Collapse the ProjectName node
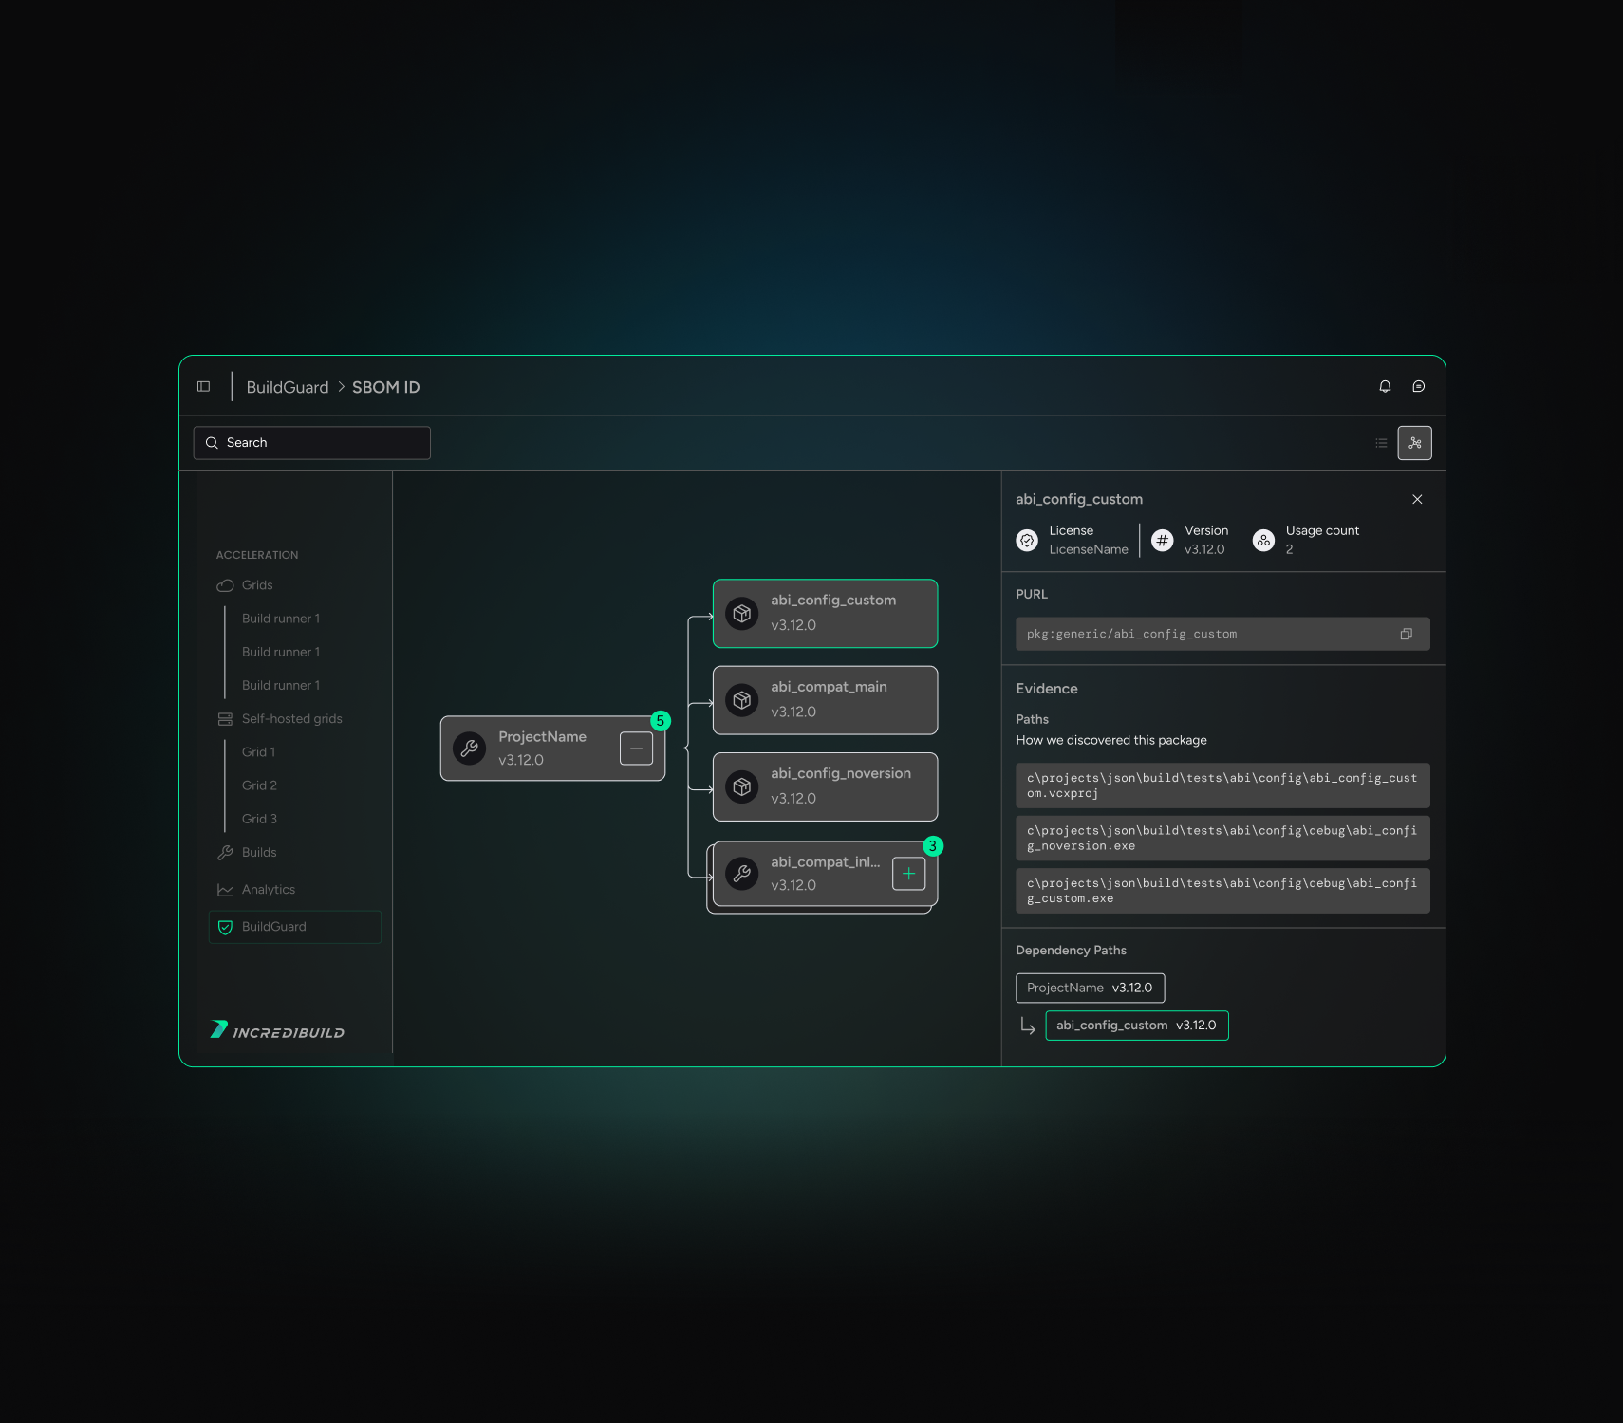 (x=636, y=748)
